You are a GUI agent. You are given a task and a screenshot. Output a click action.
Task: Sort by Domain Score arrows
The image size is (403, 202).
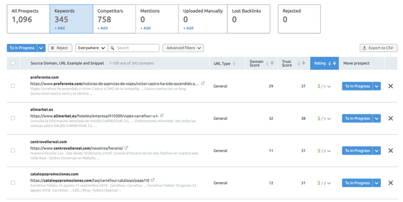[x=272, y=63]
